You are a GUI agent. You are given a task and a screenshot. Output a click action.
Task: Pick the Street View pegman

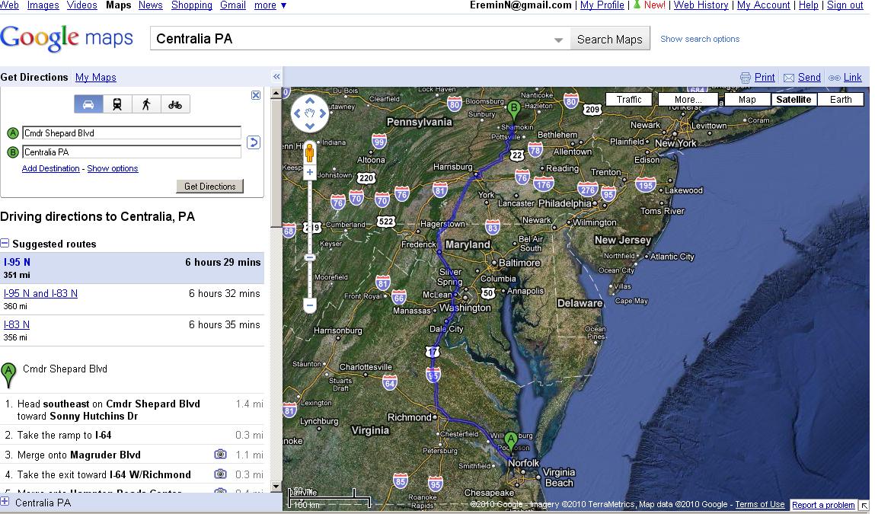pos(310,152)
